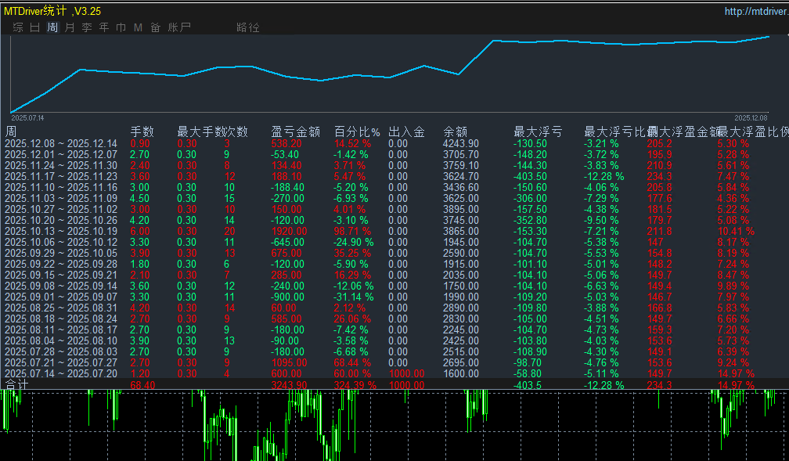The height and width of the screenshot is (461, 789).
Task: Open the 年 yearly statistics tab
Action: [x=104, y=27]
